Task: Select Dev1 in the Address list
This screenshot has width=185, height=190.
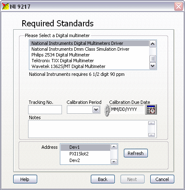Action: click(85, 147)
